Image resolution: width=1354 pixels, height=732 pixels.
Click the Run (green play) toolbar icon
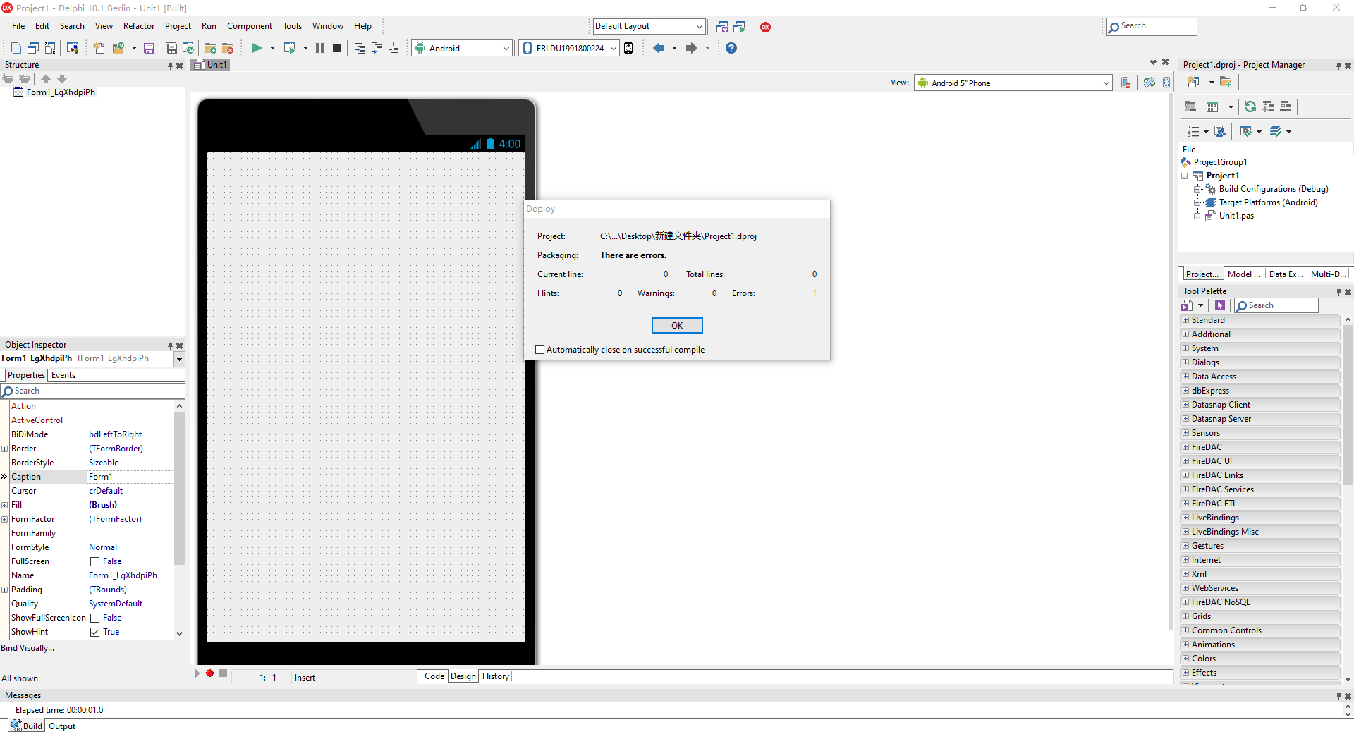pos(257,48)
